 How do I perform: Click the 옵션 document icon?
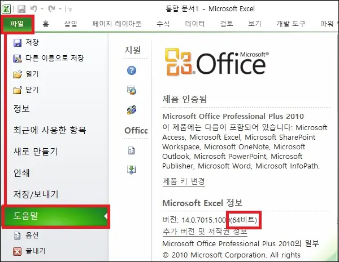tap(18, 236)
